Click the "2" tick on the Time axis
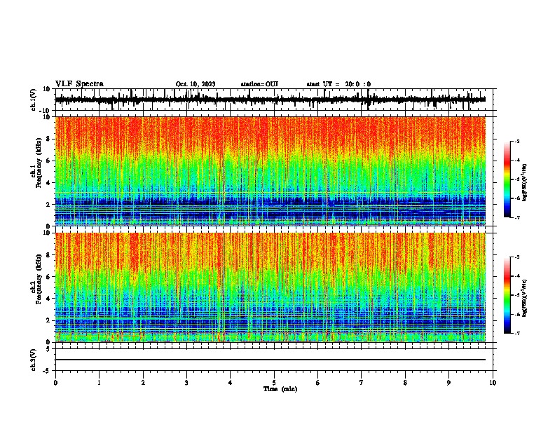Image resolution: width=555 pixels, height=429 pixels. tap(143, 383)
